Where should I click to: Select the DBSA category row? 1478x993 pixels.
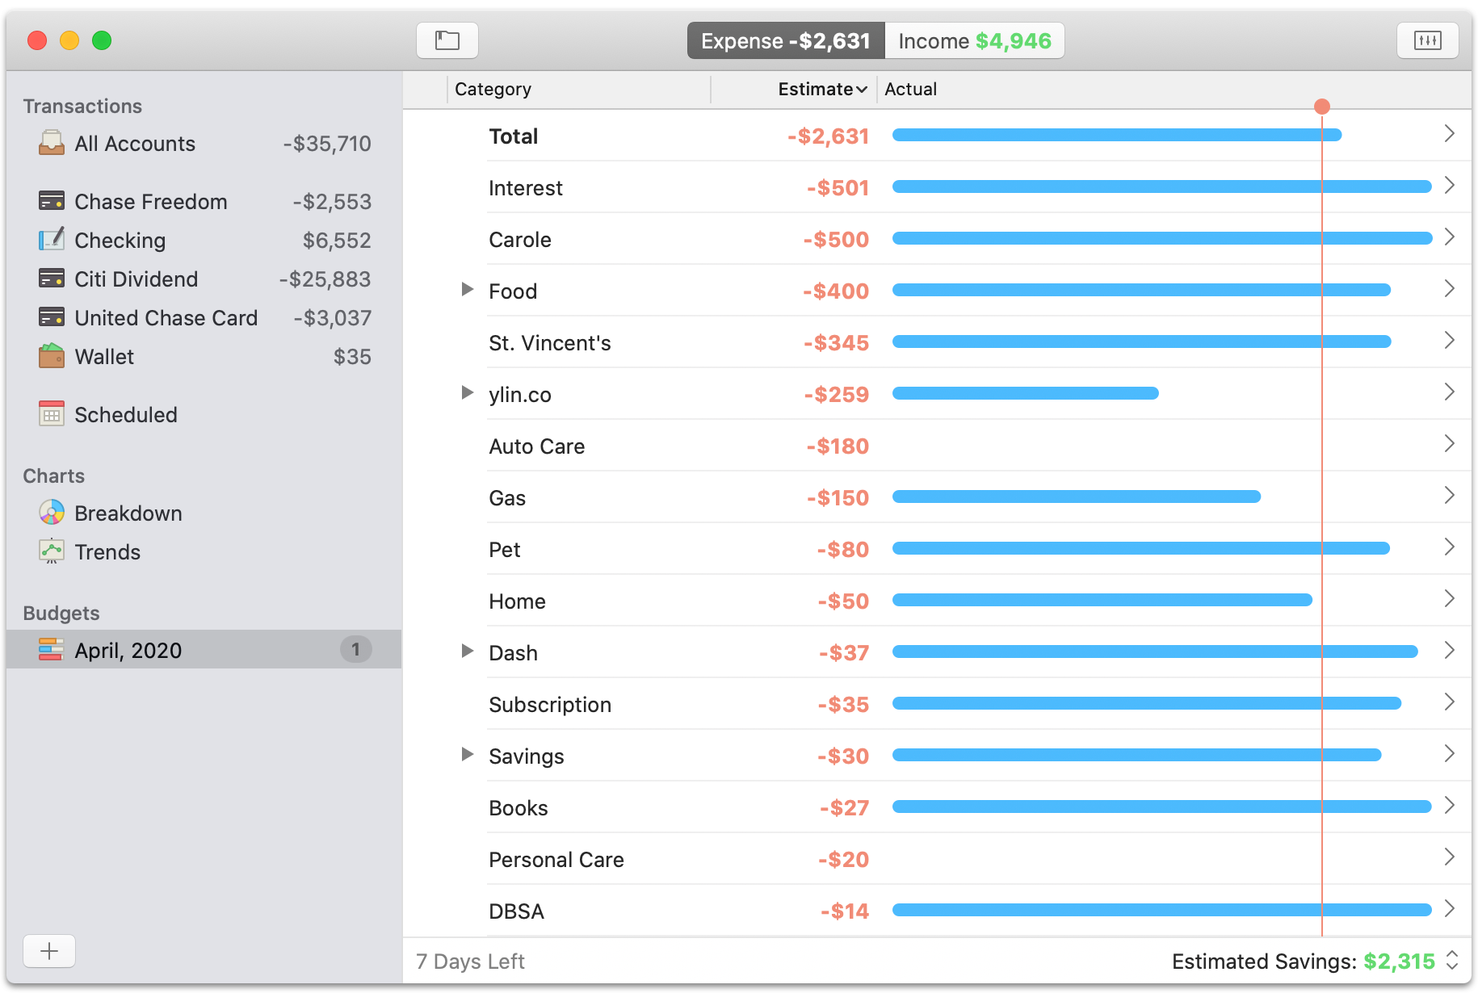(x=937, y=911)
